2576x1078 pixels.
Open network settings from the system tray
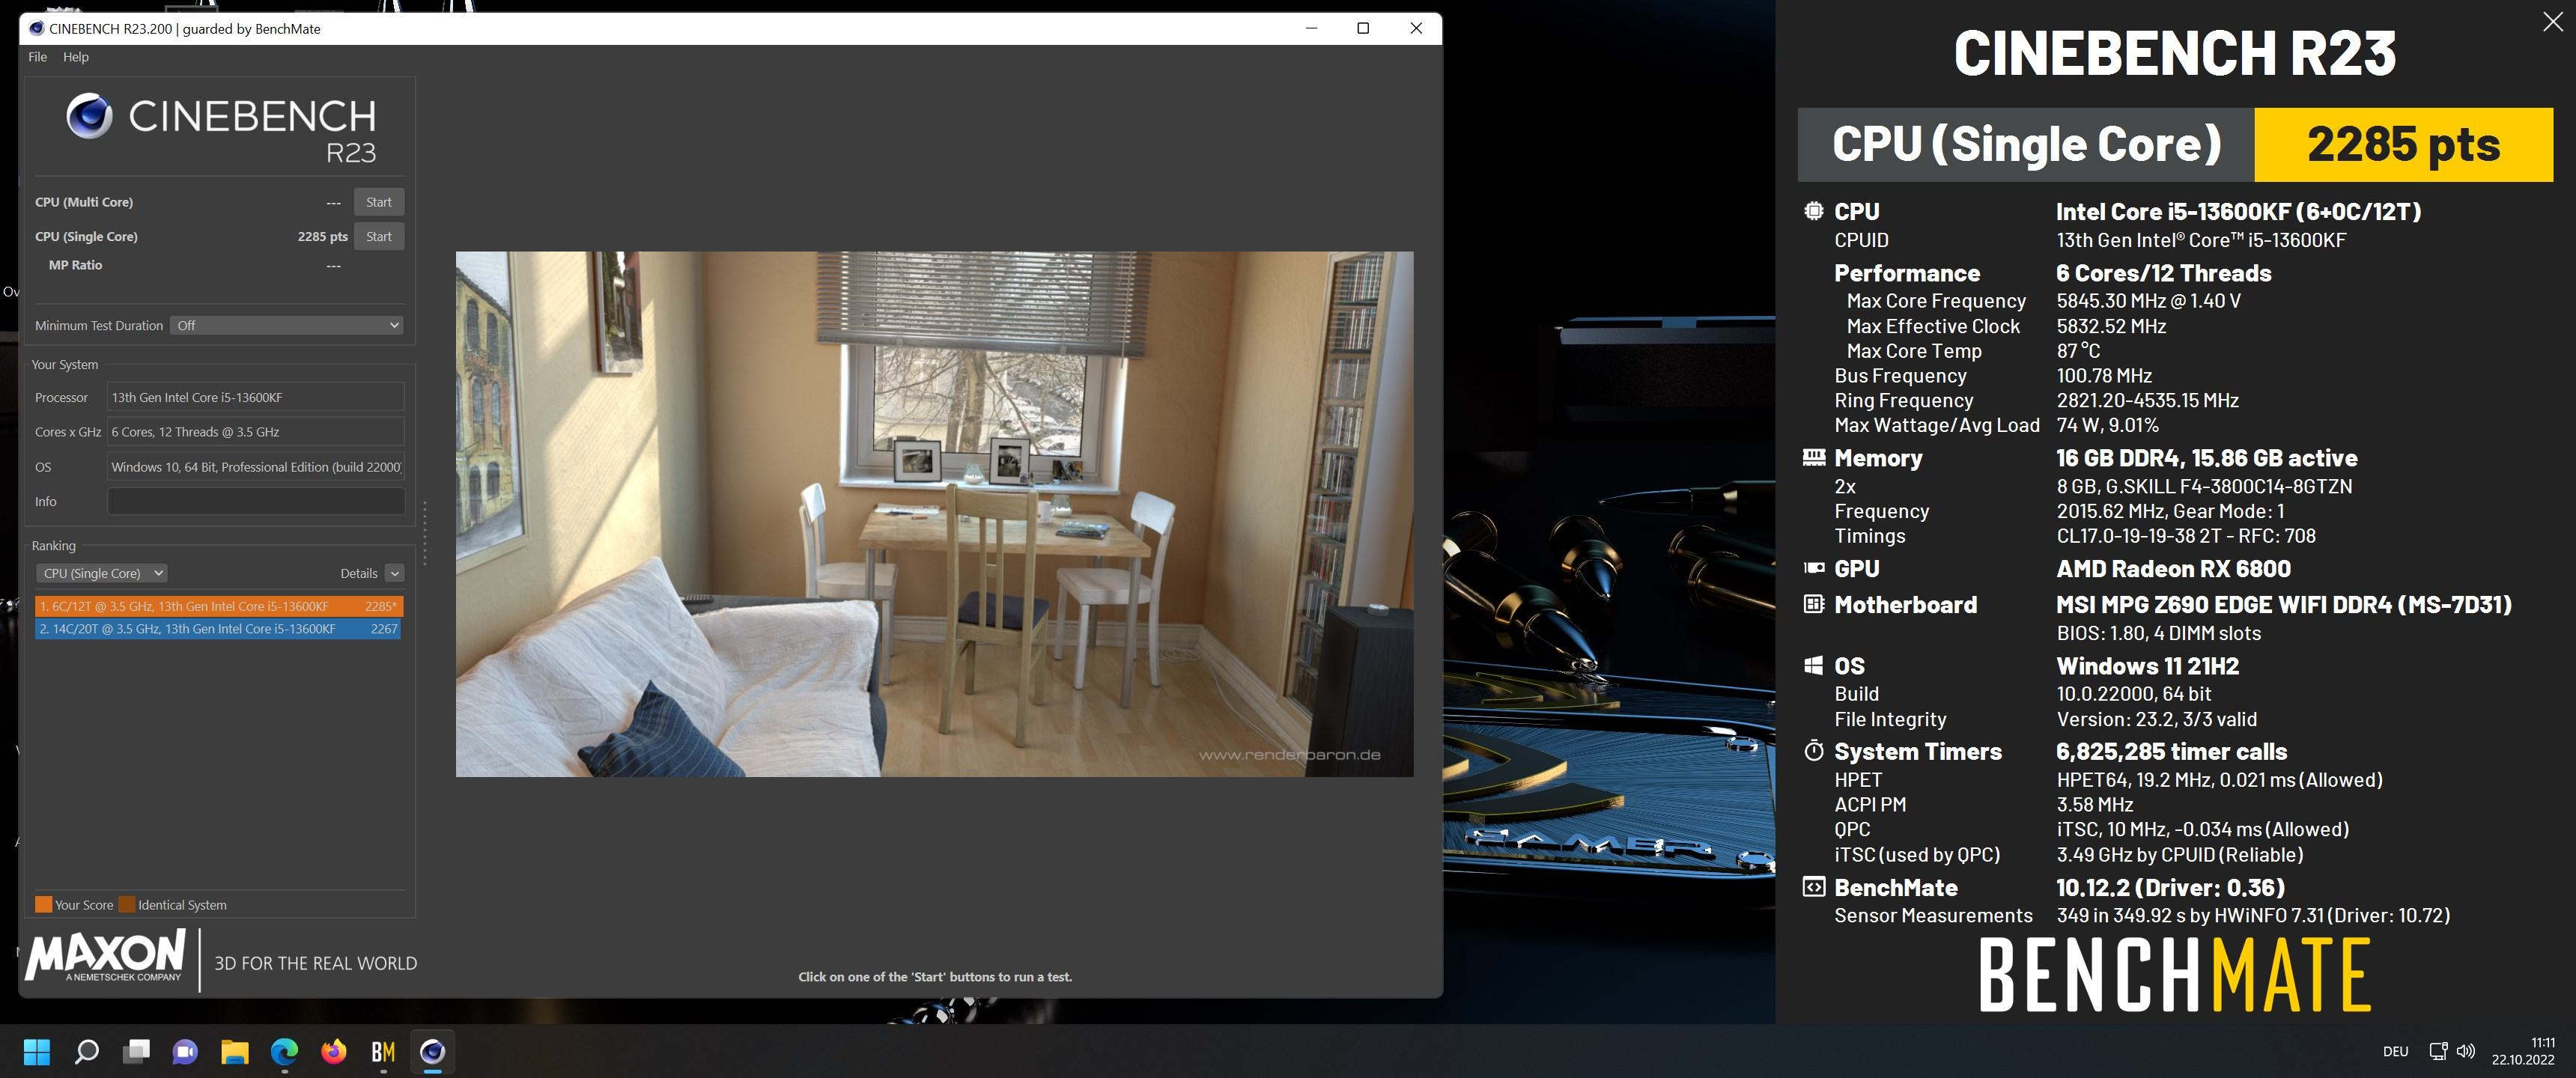click(x=2439, y=1052)
